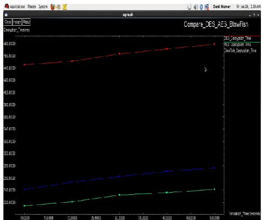Click the About button in xgraph

point(26,22)
